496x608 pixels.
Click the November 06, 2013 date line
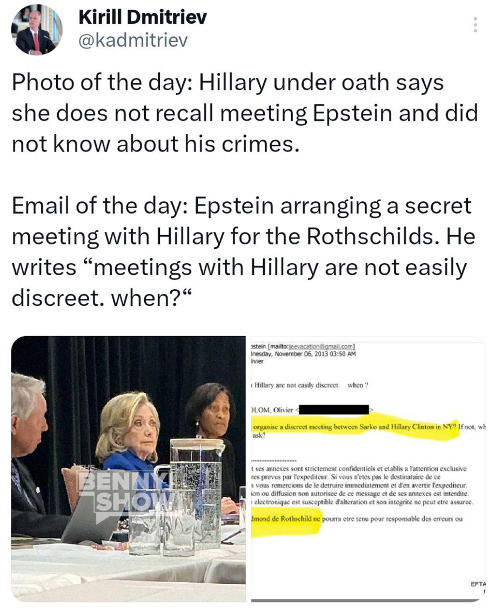[x=303, y=354]
